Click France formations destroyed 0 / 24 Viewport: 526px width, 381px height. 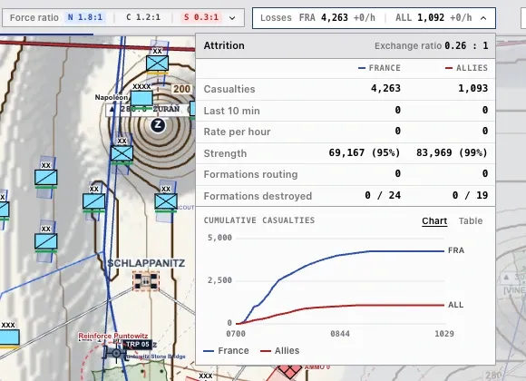(383, 195)
